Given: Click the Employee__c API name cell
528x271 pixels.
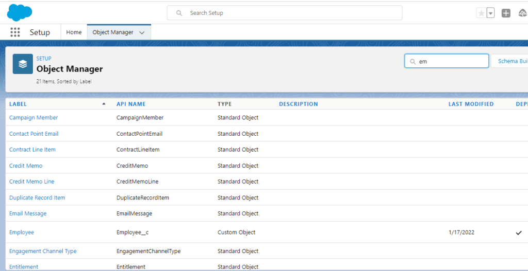Looking at the screenshot, I should pyautogui.click(x=133, y=232).
